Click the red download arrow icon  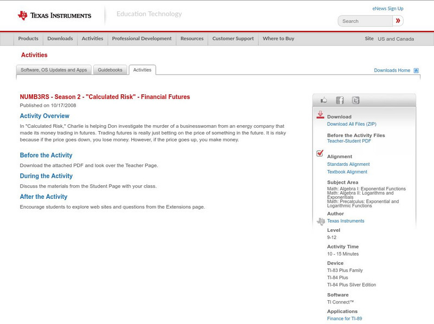click(320, 115)
